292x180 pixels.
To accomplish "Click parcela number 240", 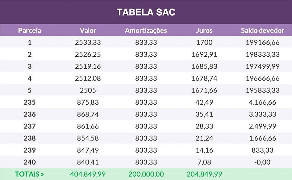I will click(30, 162).
